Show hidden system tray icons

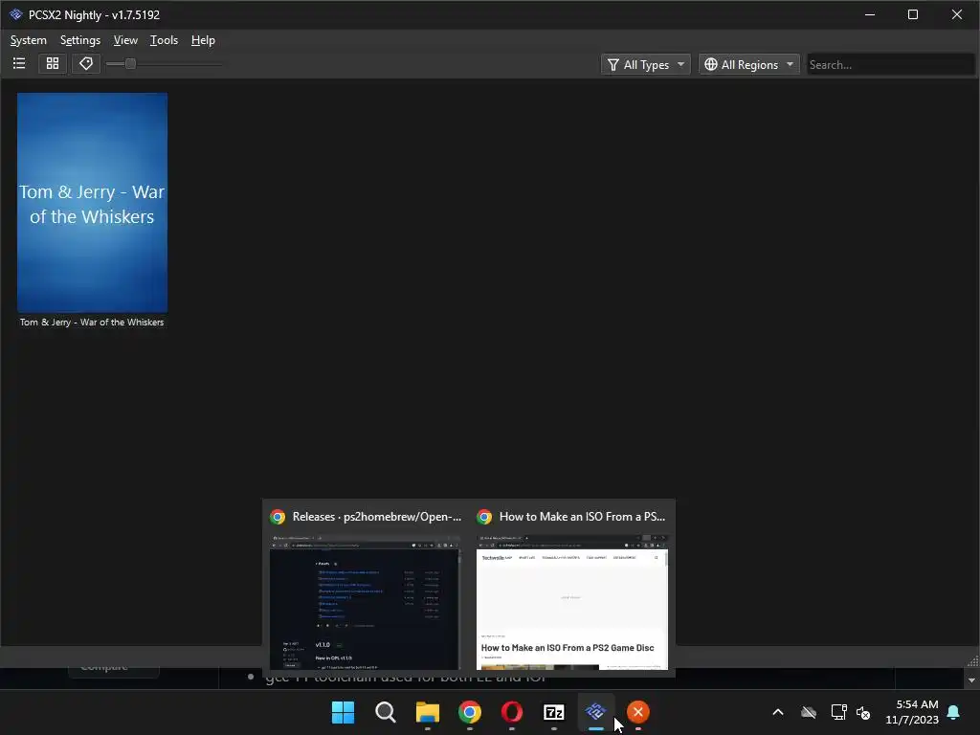pyautogui.click(x=778, y=712)
